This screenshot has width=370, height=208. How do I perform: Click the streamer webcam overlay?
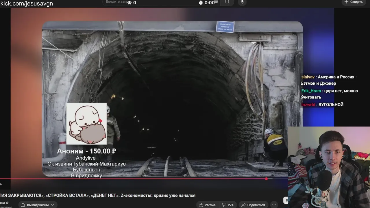[x=329, y=167]
